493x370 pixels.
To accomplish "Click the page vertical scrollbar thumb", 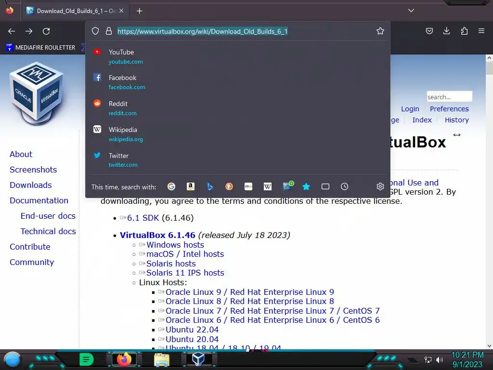I will tap(489, 68).
